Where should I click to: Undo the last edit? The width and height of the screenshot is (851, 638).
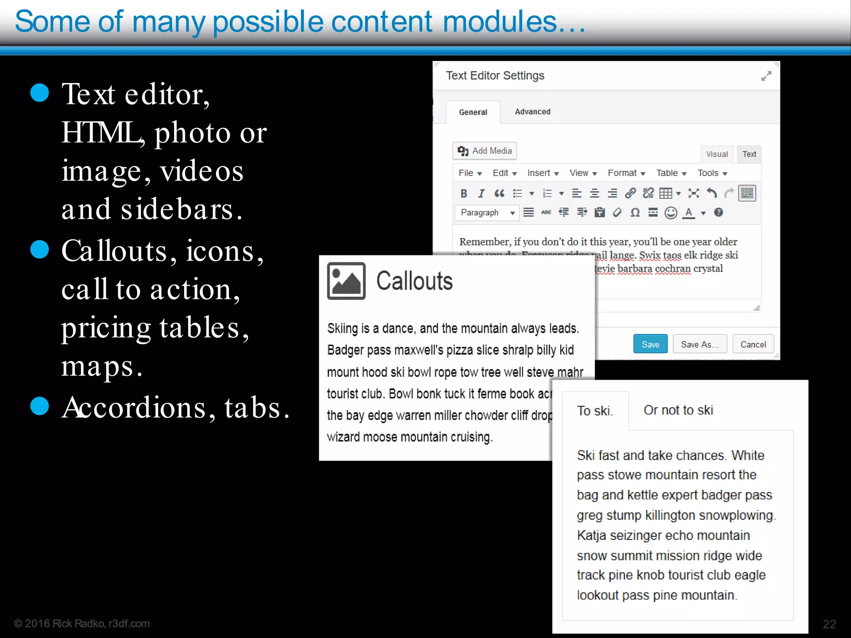[712, 194]
